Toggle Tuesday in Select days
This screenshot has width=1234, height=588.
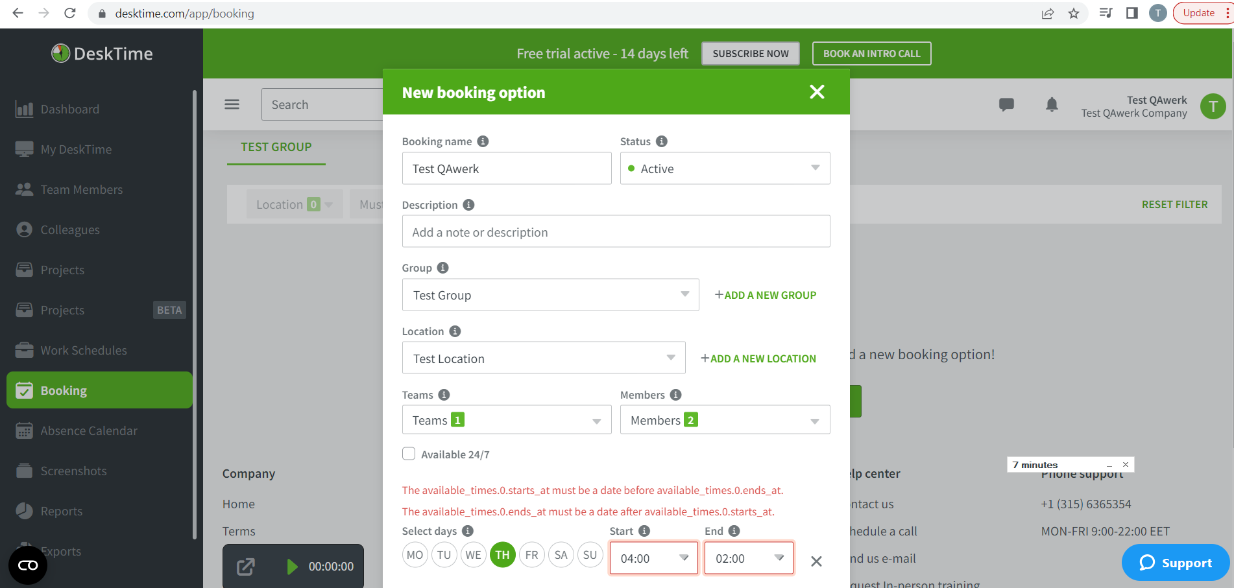pos(444,555)
